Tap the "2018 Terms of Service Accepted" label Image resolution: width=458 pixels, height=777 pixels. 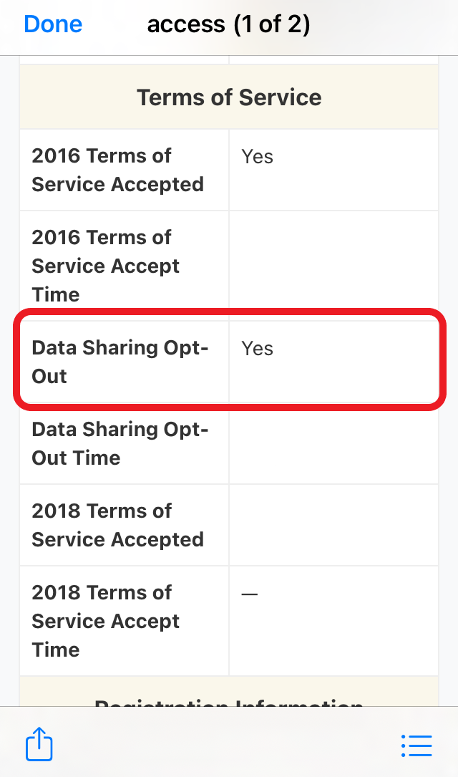[118, 525]
